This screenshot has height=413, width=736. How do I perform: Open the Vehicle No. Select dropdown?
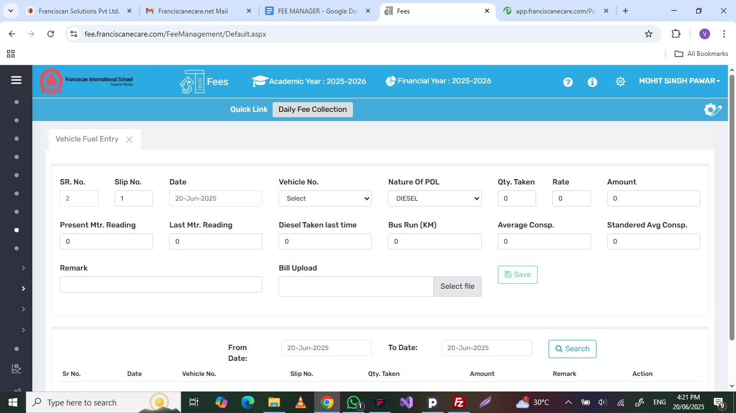tap(325, 198)
